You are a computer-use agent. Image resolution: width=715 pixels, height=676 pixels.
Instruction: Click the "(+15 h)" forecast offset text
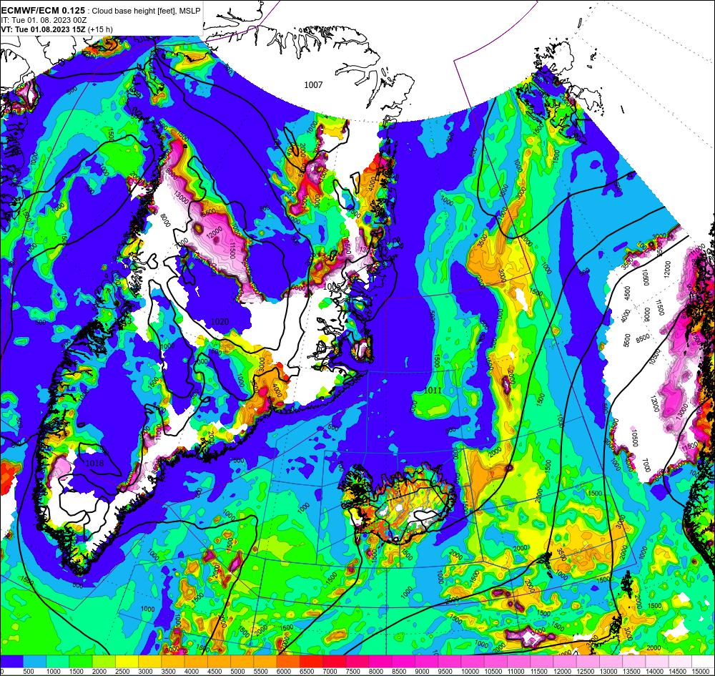(x=100, y=29)
